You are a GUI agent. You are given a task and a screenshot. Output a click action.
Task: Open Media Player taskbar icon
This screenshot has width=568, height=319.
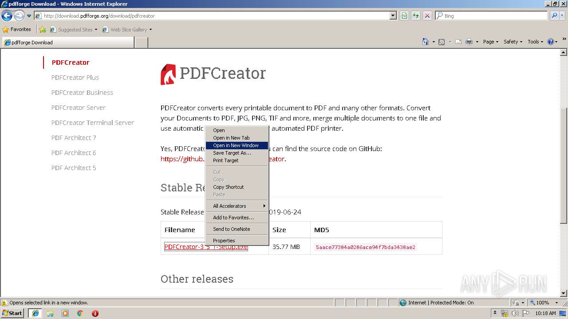65,313
